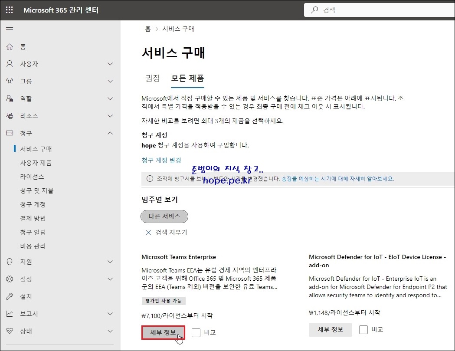Expand the 역할 menu chevron
The width and height of the screenshot is (455, 351).
[x=110, y=99]
